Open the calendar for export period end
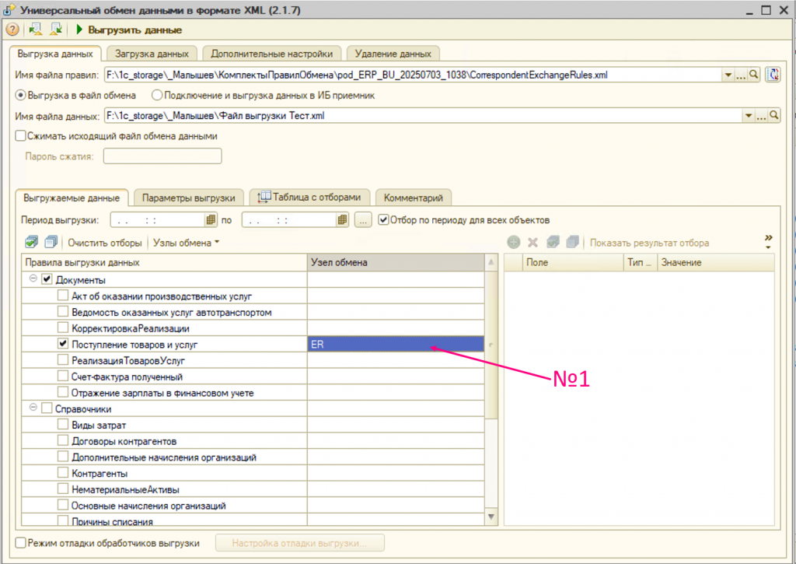This screenshot has height=564, width=796. [342, 220]
